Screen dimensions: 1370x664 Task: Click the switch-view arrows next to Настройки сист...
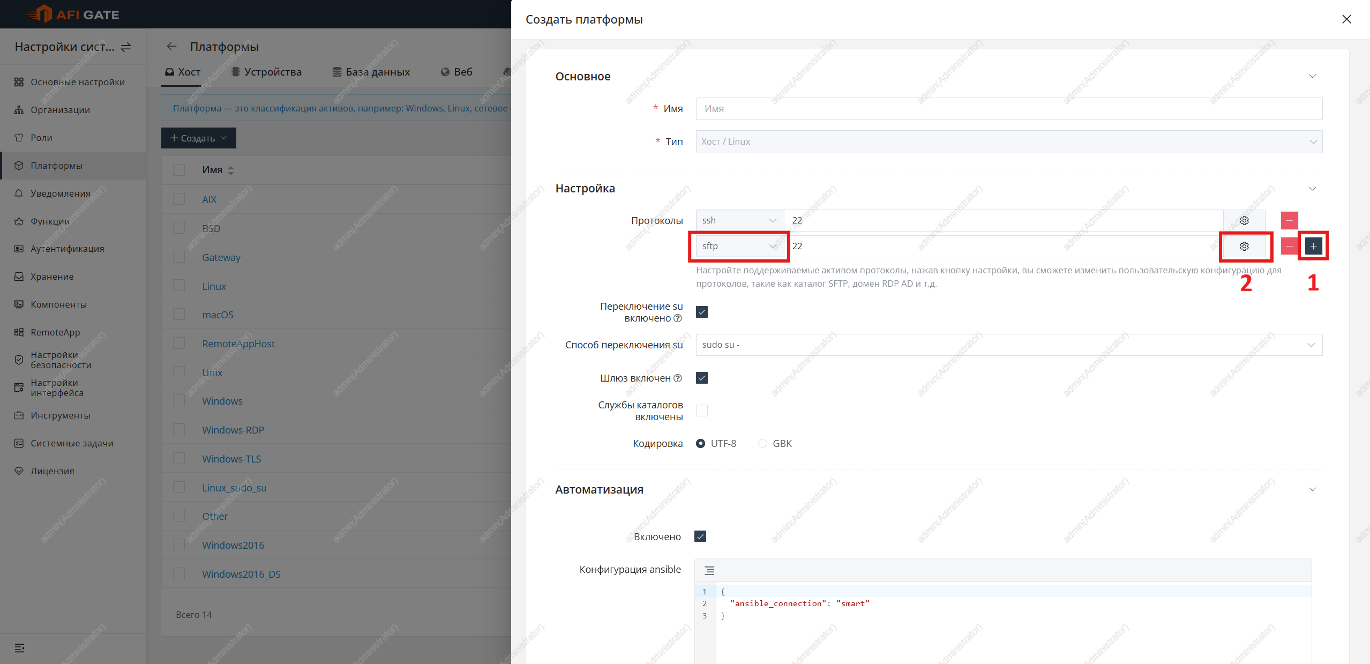(126, 47)
